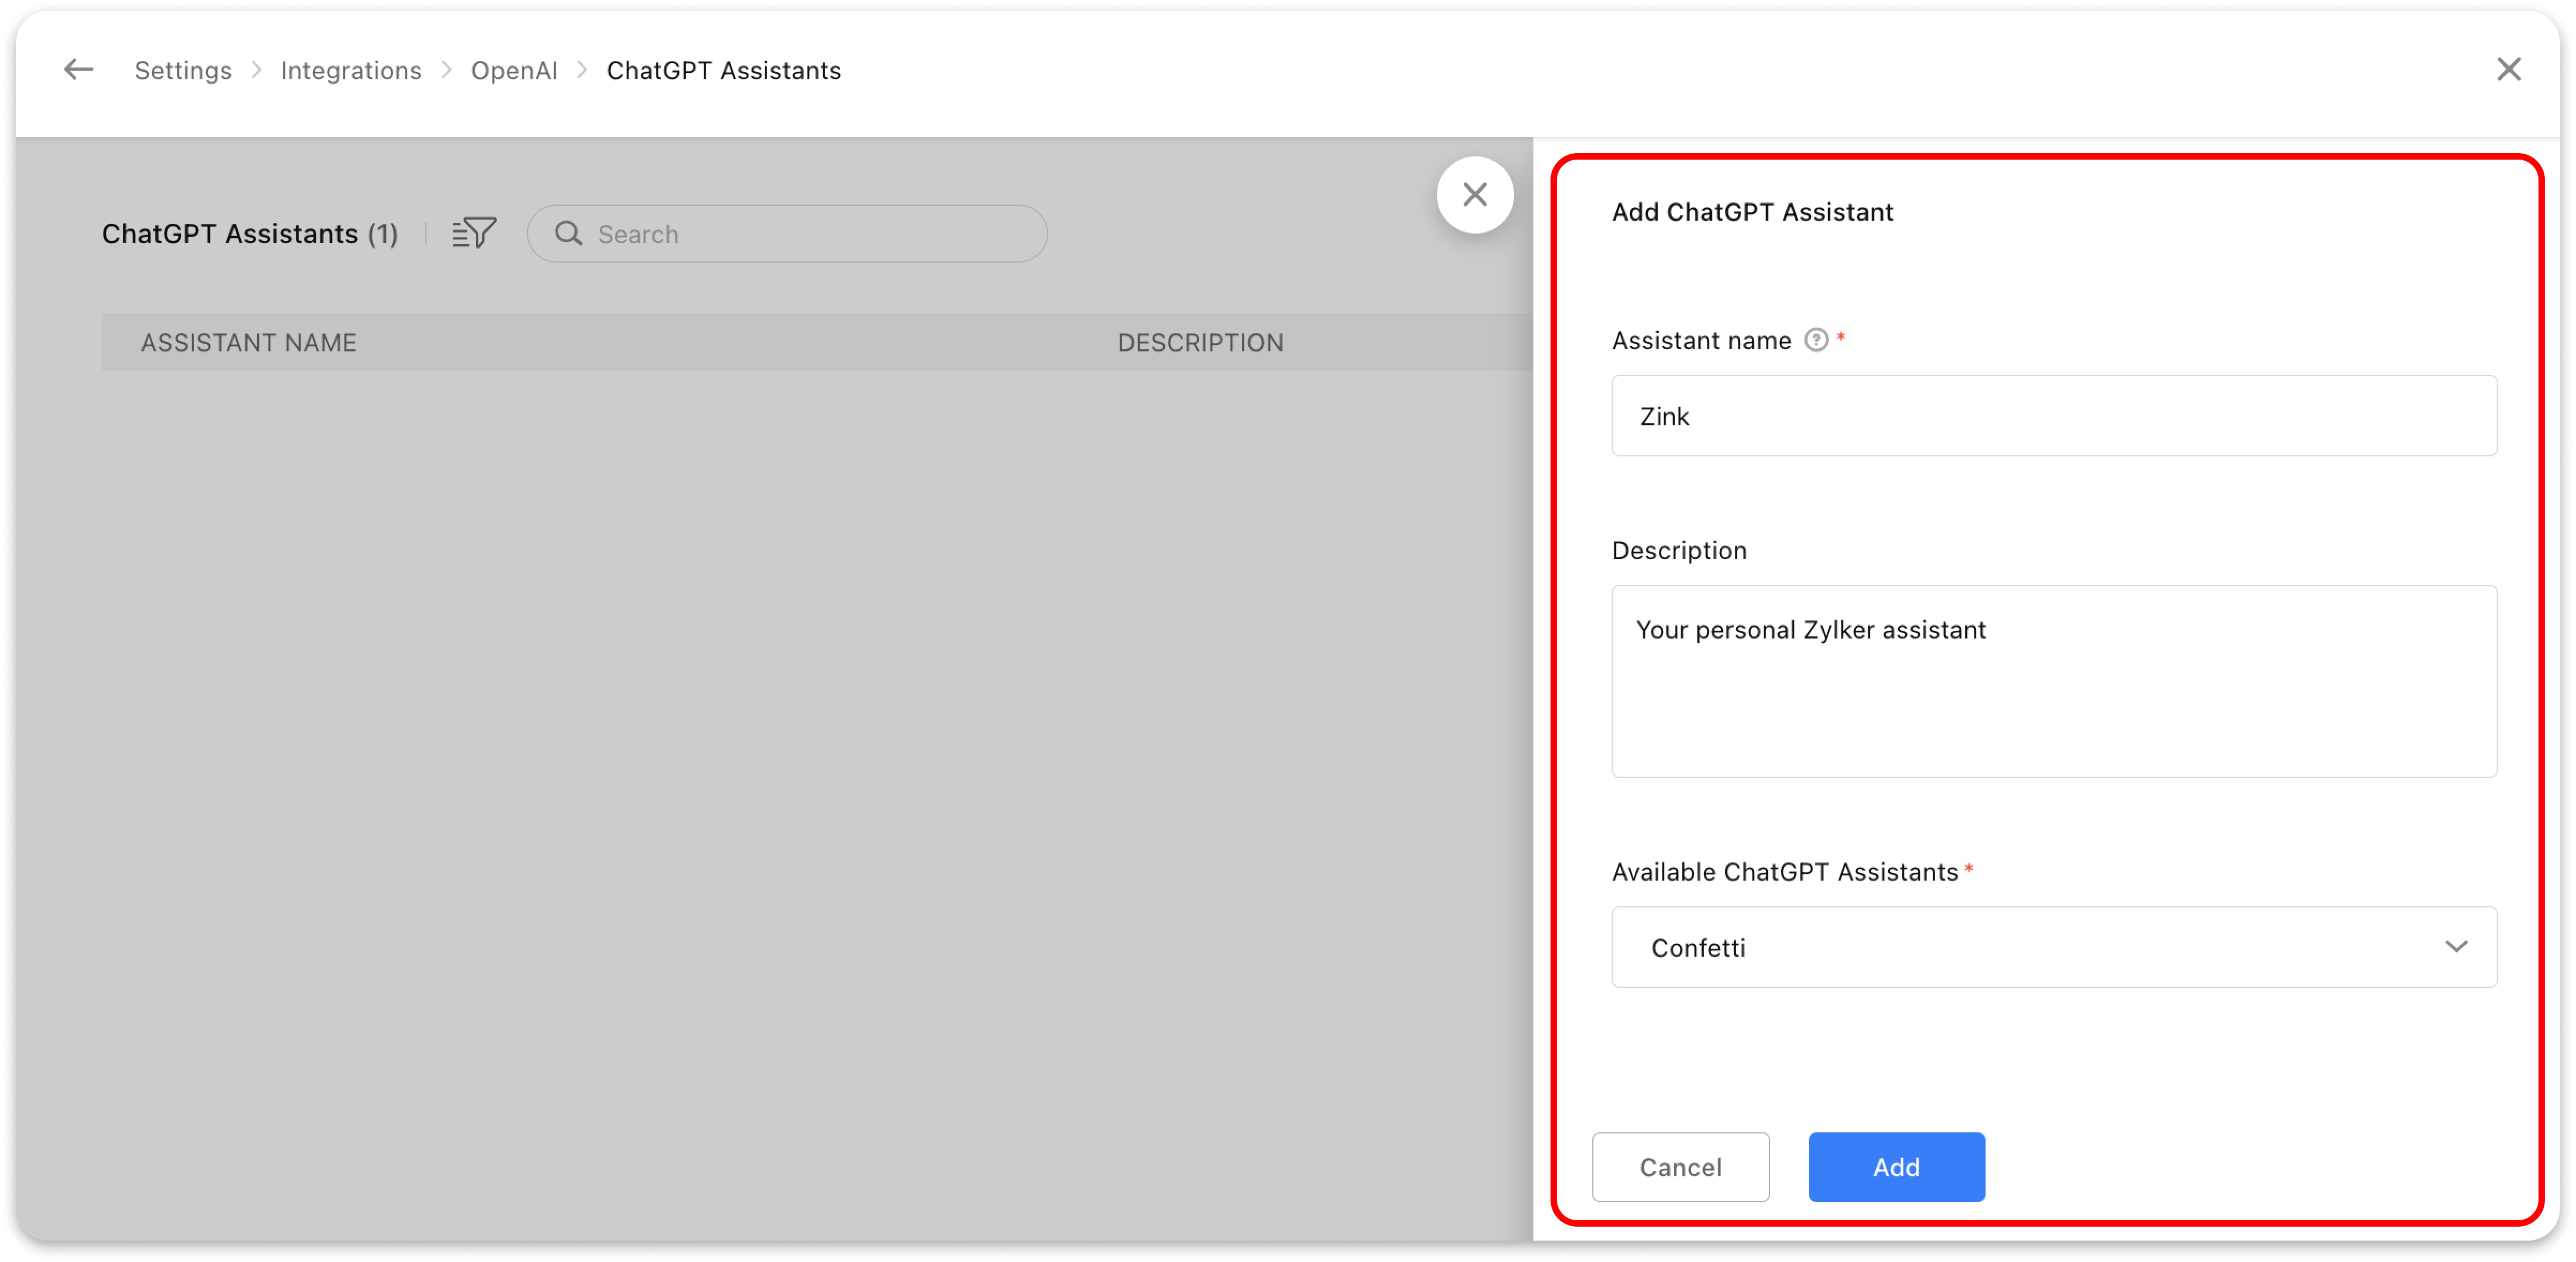Go to the Settings breadcrumb
The width and height of the screenshot is (2576, 1262).
coord(183,71)
